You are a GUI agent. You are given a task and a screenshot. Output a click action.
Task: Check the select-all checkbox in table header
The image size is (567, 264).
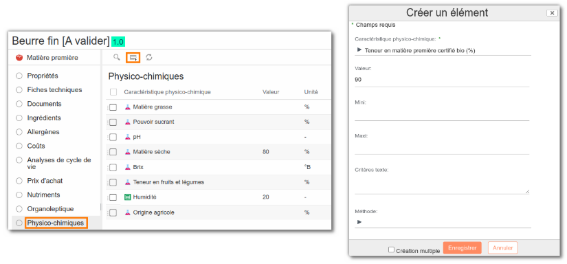coord(113,92)
